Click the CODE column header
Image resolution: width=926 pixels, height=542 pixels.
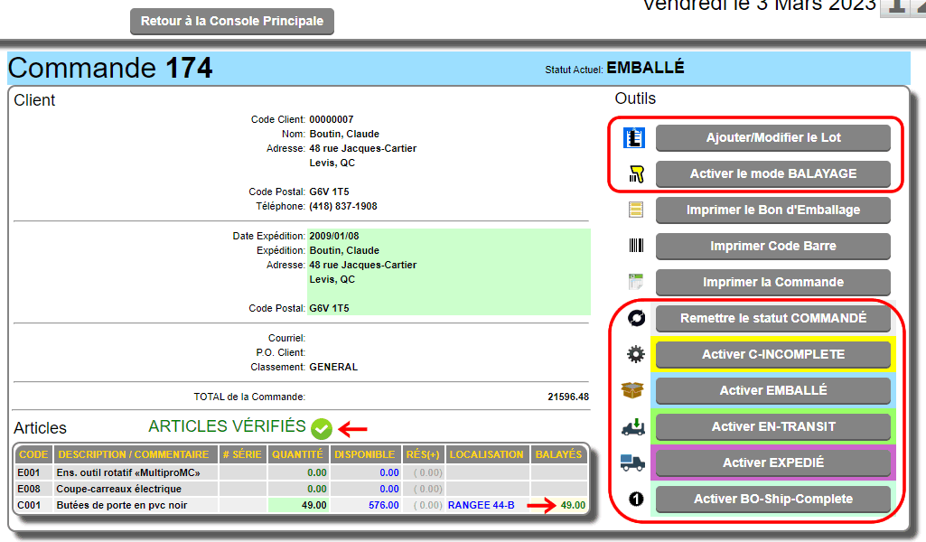33,454
